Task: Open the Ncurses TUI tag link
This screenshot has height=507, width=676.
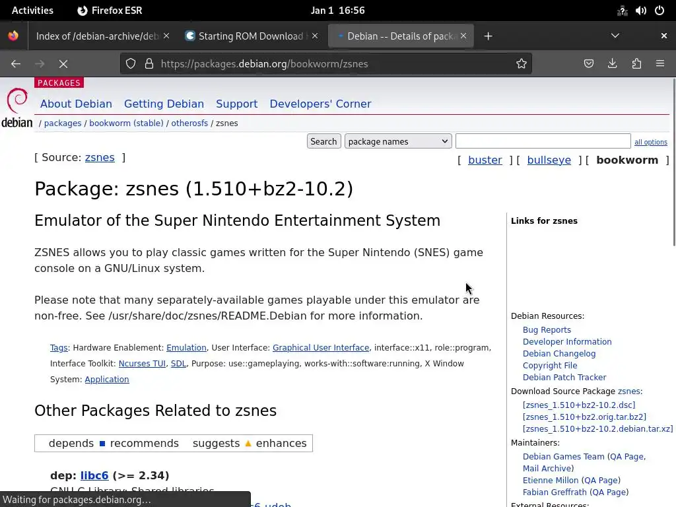Action: pos(142,364)
